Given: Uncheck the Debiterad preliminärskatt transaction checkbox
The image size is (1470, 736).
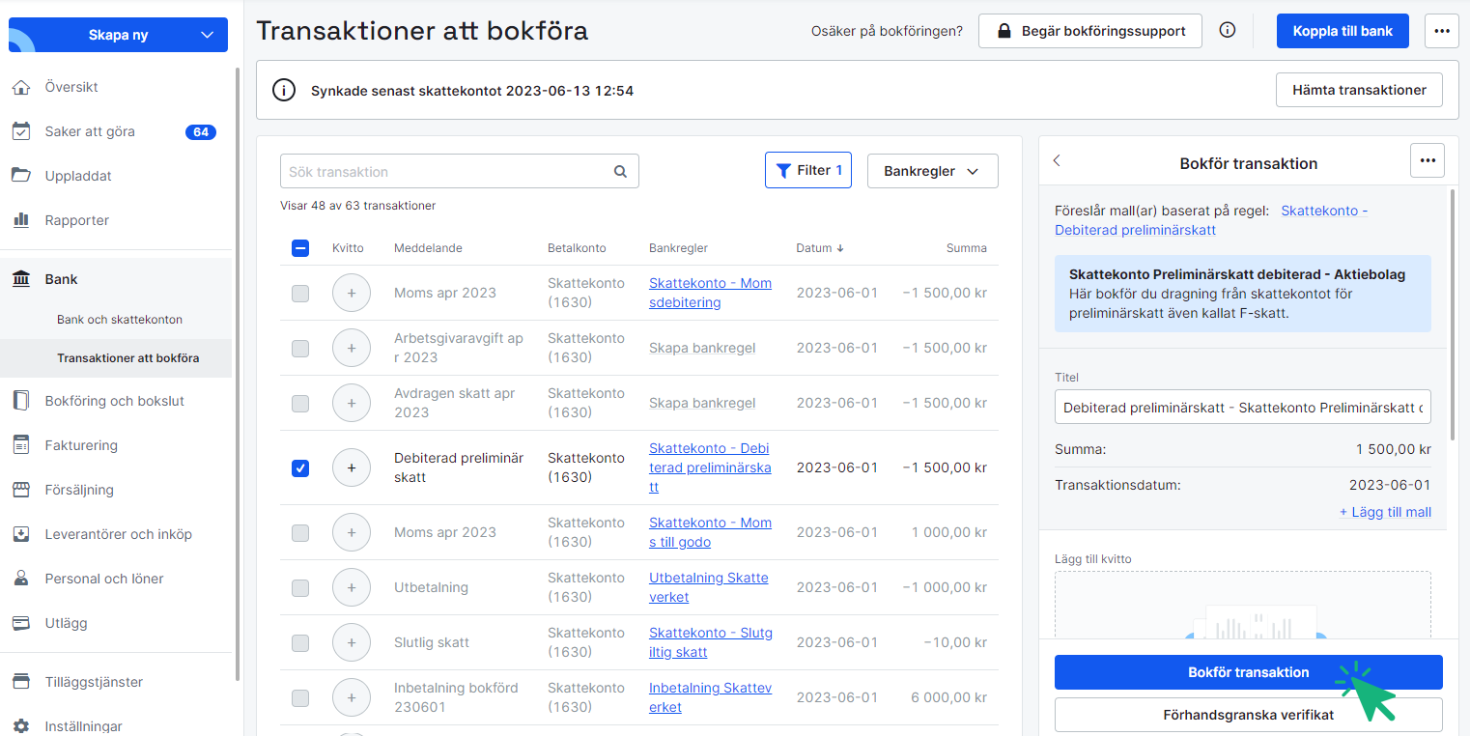Looking at the screenshot, I should 300,468.
